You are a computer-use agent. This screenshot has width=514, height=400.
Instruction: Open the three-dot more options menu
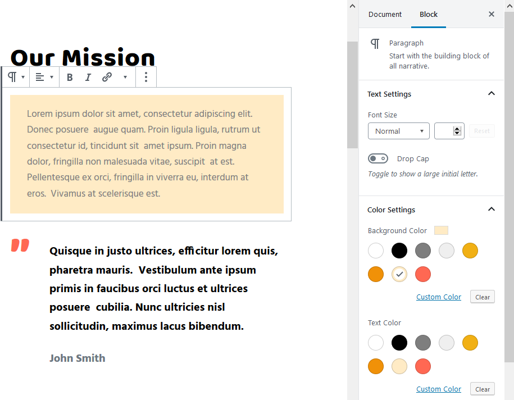(146, 78)
